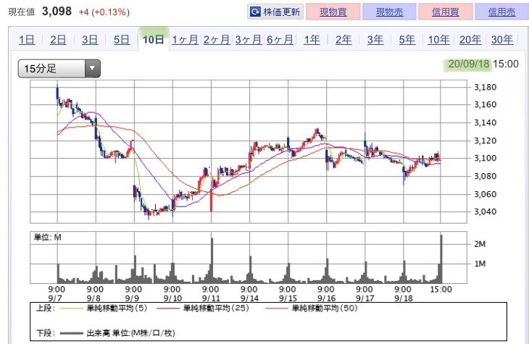The height and width of the screenshot is (344, 529).
Task: View the 1年 chart period
Action: [312, 39]
